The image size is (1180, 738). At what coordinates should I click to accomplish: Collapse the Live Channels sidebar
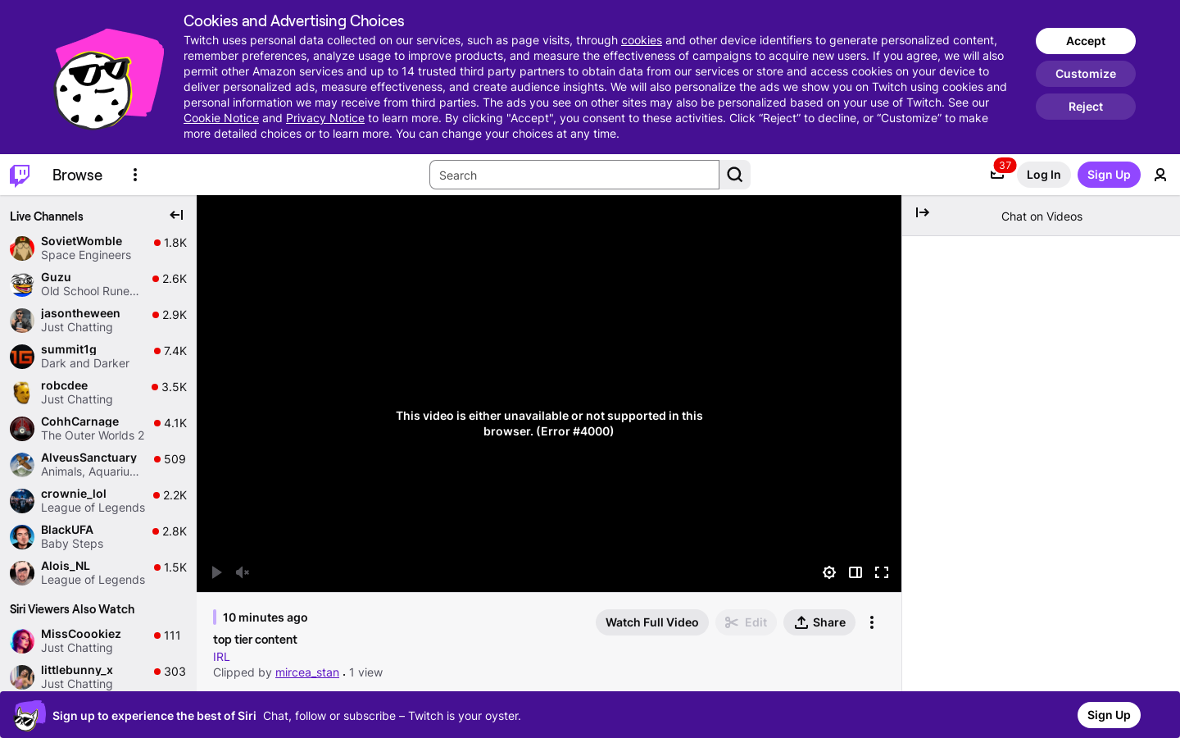point(176,215)
